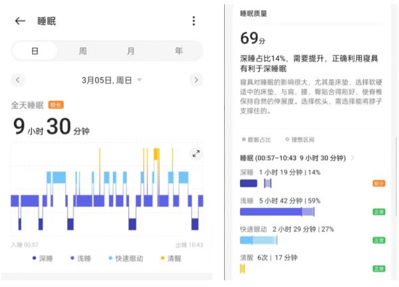
Task: Switch to the 周 week tab
Action: pyautogui.click(x=82, y=51)
